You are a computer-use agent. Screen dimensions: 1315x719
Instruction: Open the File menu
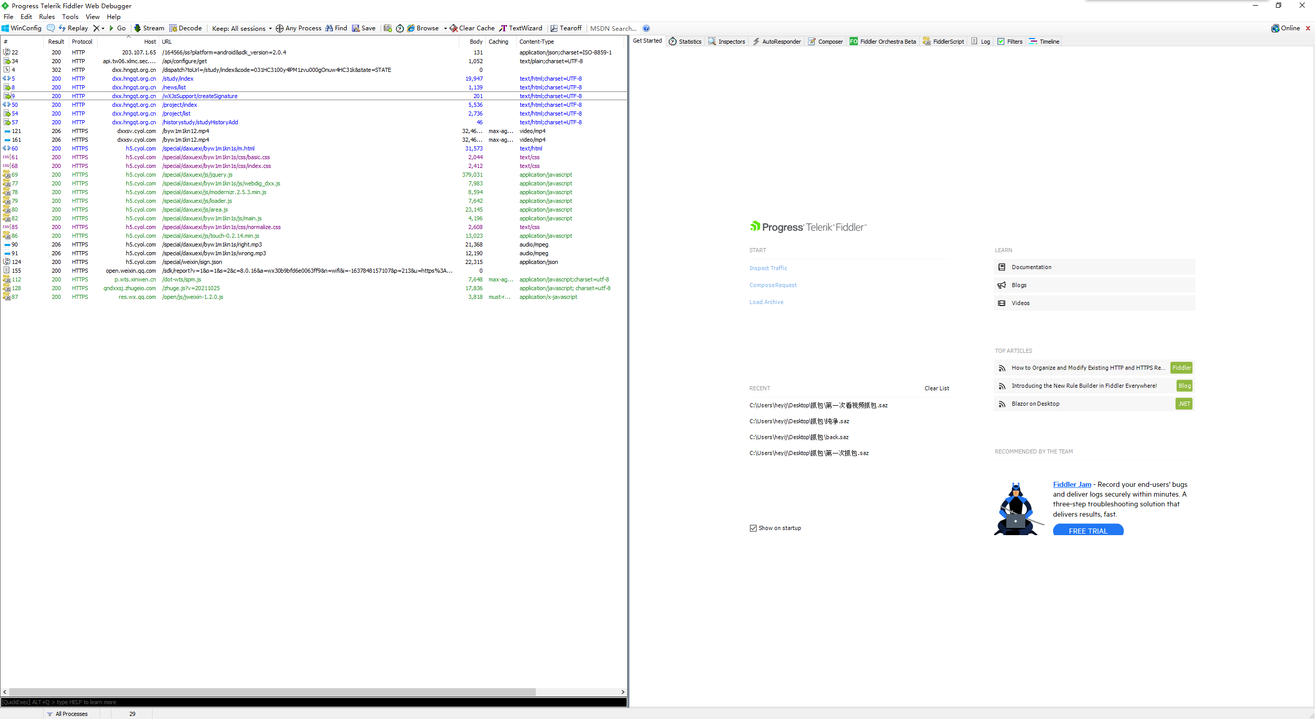[x=8, y=16]
